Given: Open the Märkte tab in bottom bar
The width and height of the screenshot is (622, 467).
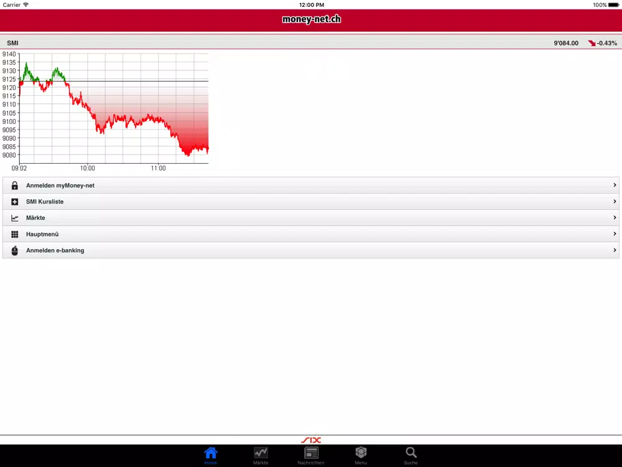Looking at the screenshot, I should point(261,455).
